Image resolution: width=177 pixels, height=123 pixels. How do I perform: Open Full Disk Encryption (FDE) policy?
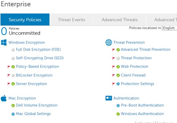tap(38, 50)
